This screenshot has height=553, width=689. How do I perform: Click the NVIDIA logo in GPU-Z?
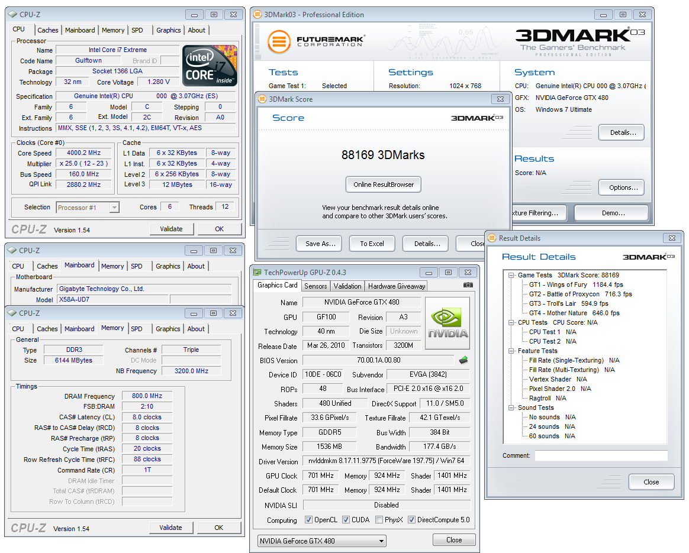[x=447, y=323]
